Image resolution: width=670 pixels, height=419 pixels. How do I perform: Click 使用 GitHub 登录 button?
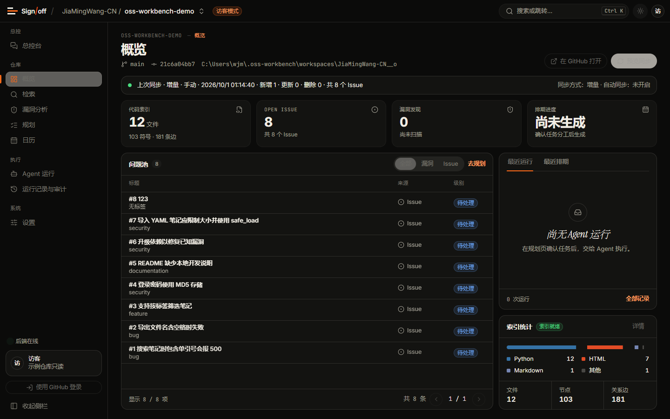(x=54, y=387)
